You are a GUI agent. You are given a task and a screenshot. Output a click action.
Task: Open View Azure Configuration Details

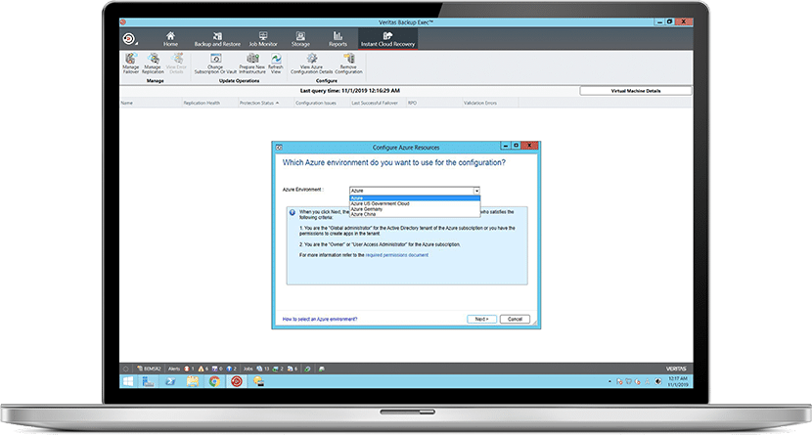312,64
